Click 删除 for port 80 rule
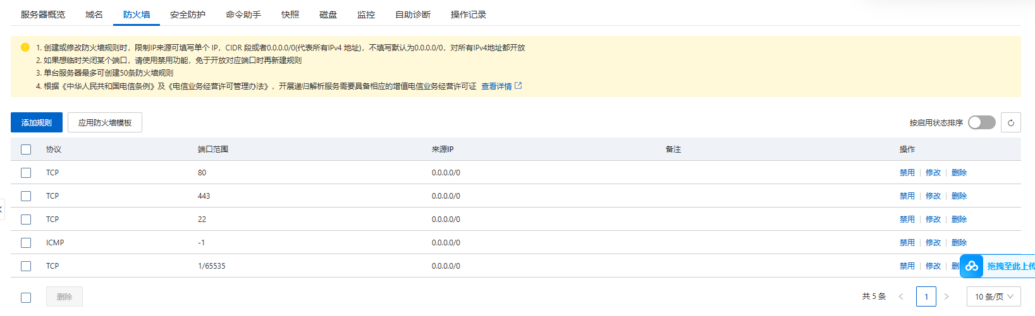The height and width of the screenshot is (316, 1035). [959, 173]
